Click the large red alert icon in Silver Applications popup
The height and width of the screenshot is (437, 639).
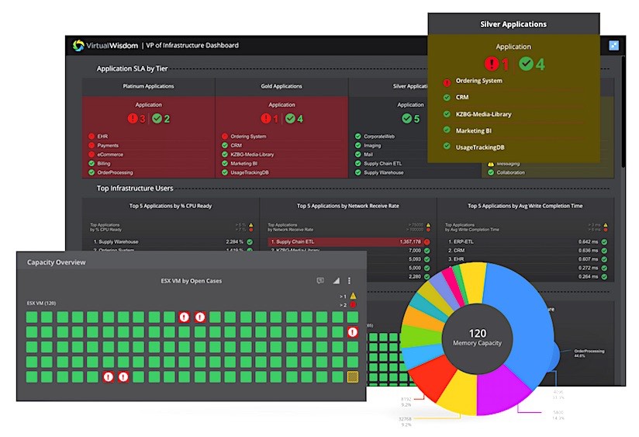pos(491,64)
